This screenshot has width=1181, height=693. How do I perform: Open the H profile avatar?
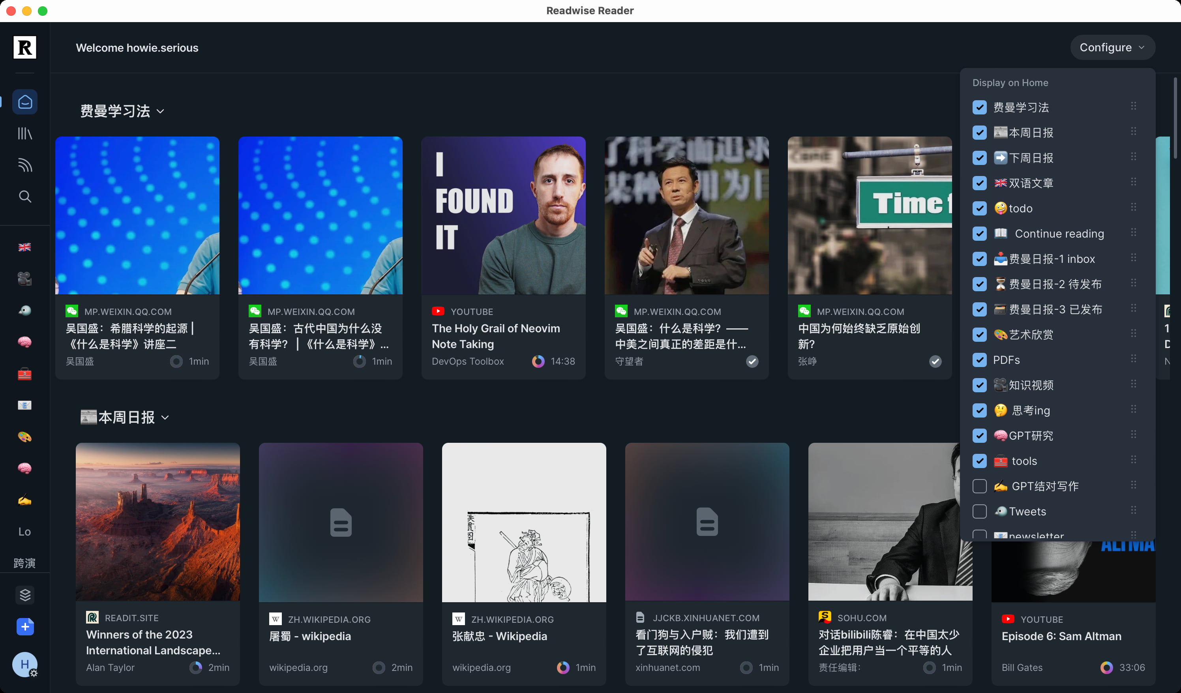(24, 665)
